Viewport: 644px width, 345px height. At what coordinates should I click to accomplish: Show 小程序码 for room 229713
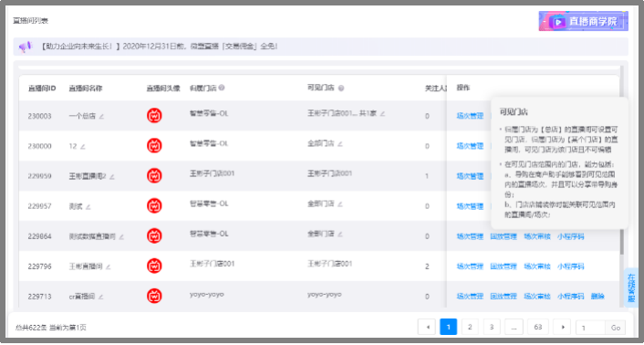click(x=570, y=296)
